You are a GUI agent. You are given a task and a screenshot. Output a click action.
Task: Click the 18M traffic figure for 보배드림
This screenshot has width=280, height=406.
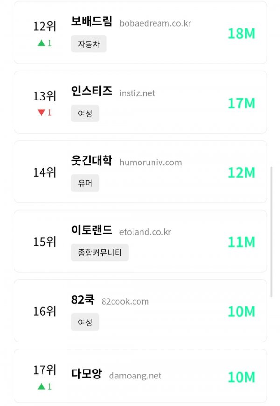coord(241,34)
